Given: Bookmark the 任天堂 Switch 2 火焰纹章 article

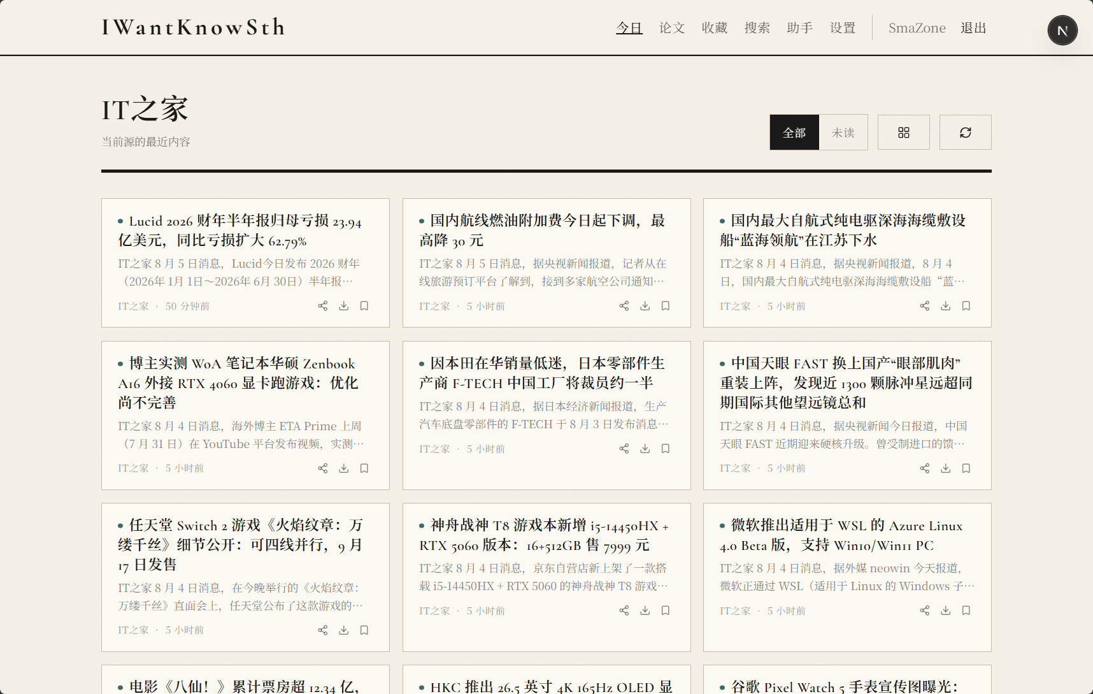Looking at the screenshot, I should (364, 630).
